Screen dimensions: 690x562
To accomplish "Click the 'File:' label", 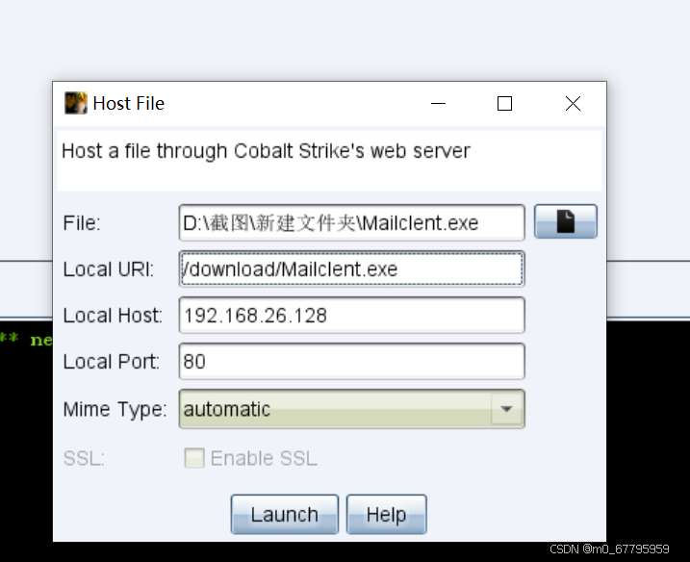I will [82, 223].
